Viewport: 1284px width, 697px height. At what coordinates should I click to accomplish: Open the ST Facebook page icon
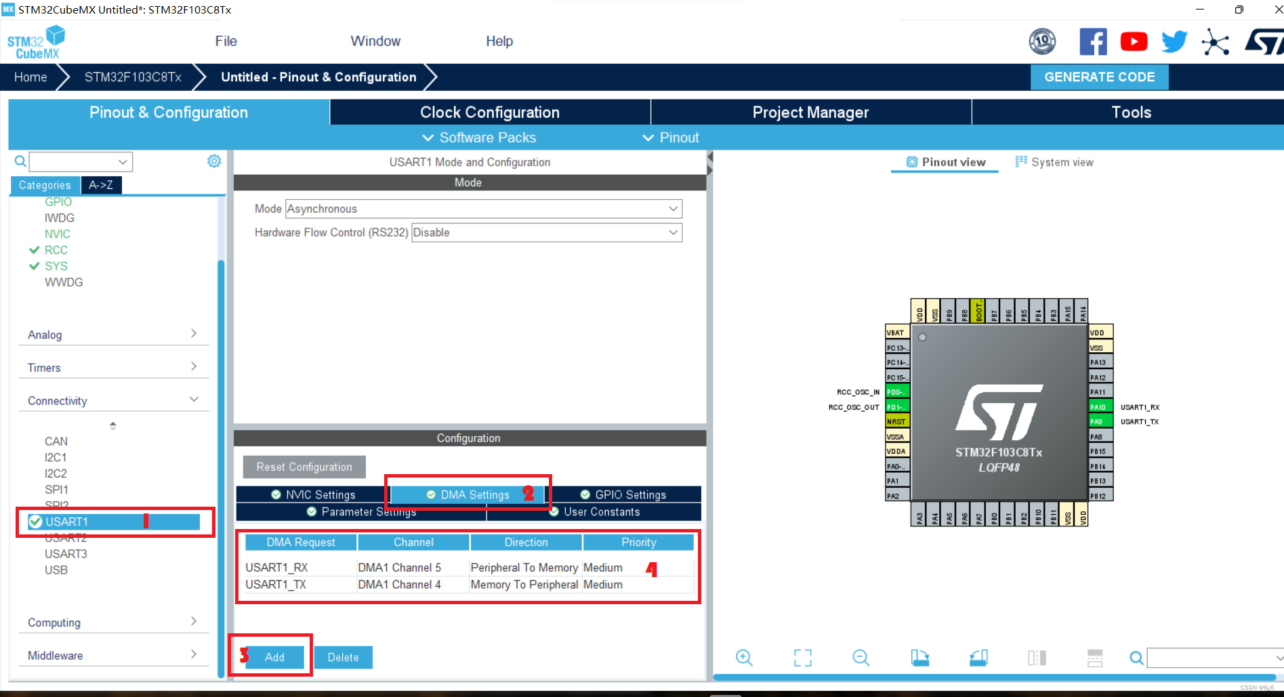click(1093, 42)
